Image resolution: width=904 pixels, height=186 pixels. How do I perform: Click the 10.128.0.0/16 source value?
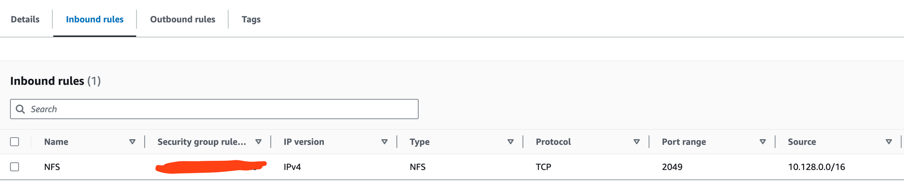click(x=816, y=167)
